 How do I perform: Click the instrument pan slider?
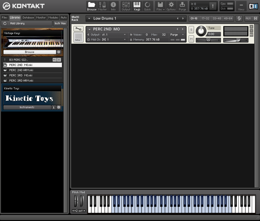(208, 40)
